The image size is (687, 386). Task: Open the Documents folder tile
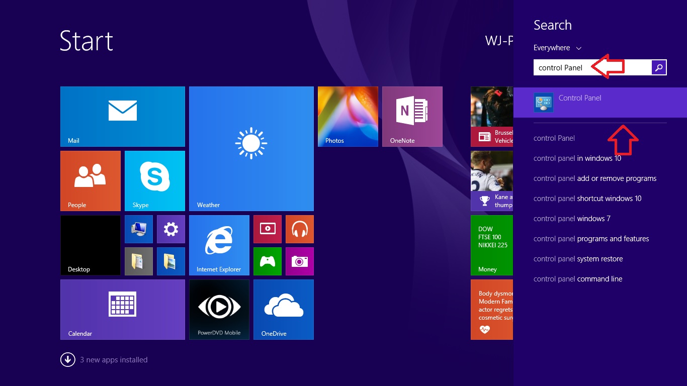click(x=139, y=261)
